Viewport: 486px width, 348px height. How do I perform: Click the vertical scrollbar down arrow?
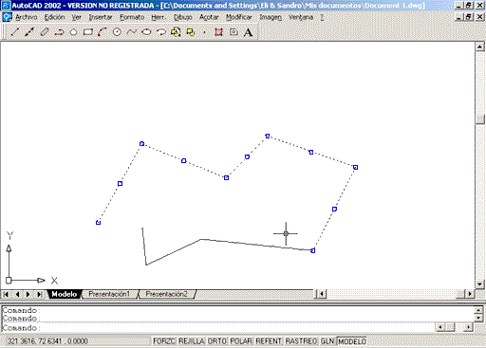click(480, 284)
